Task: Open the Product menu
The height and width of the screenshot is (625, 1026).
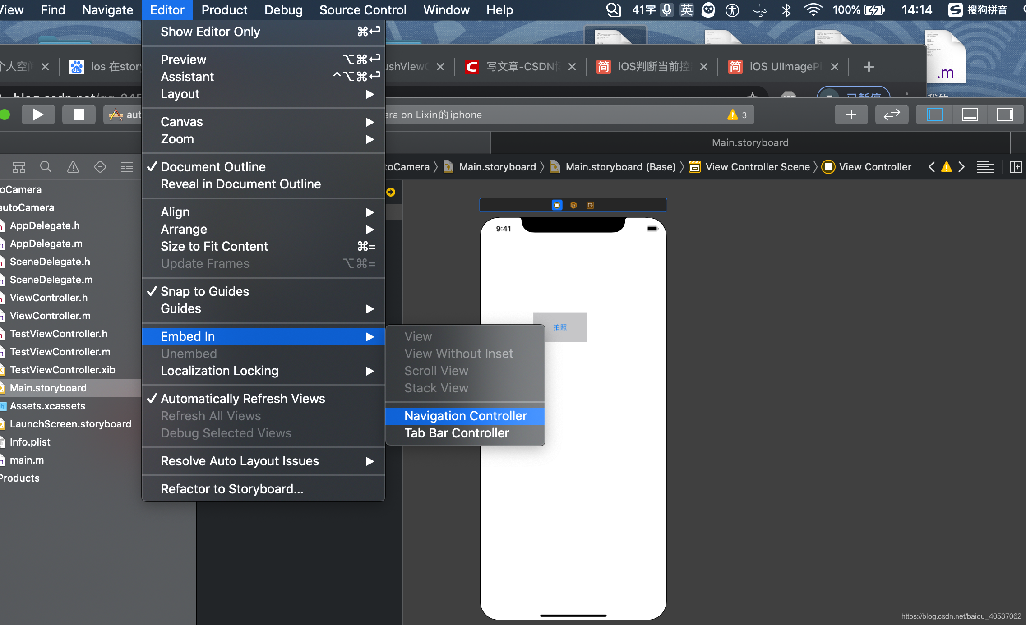Action: 224,10
